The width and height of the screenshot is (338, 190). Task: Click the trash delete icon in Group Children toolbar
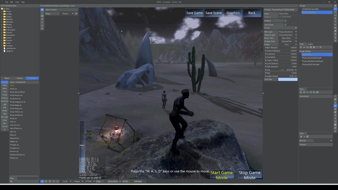(x=311, y=92)
